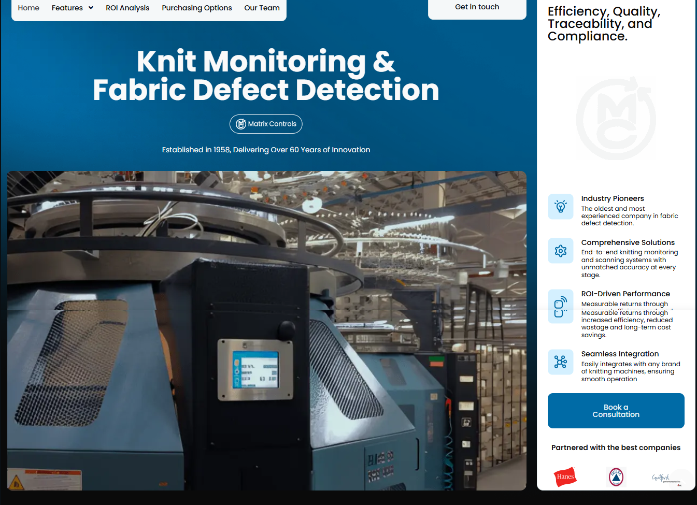
Task: Click the Matrix Controls logo icon in badge
Action: pyautogui.click(x=241, y=124)
